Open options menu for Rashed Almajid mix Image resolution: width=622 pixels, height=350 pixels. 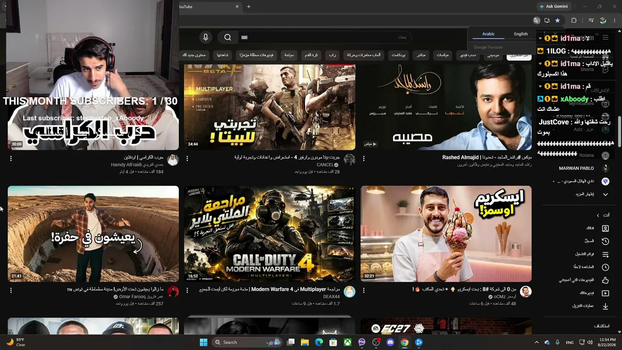[x=363, y=158]
